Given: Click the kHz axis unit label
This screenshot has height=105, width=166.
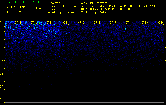Looking at the screenshot, I should 2,21.
